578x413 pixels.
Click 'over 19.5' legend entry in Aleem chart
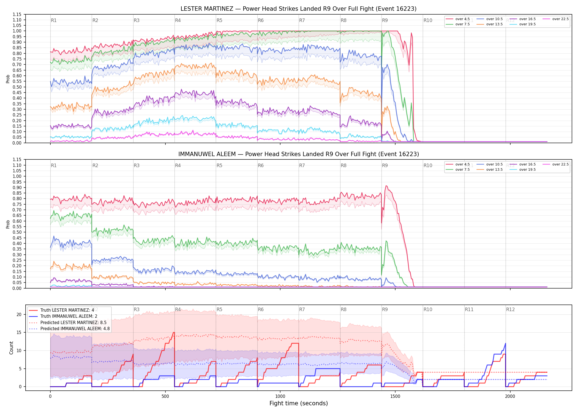coord(523,170)
